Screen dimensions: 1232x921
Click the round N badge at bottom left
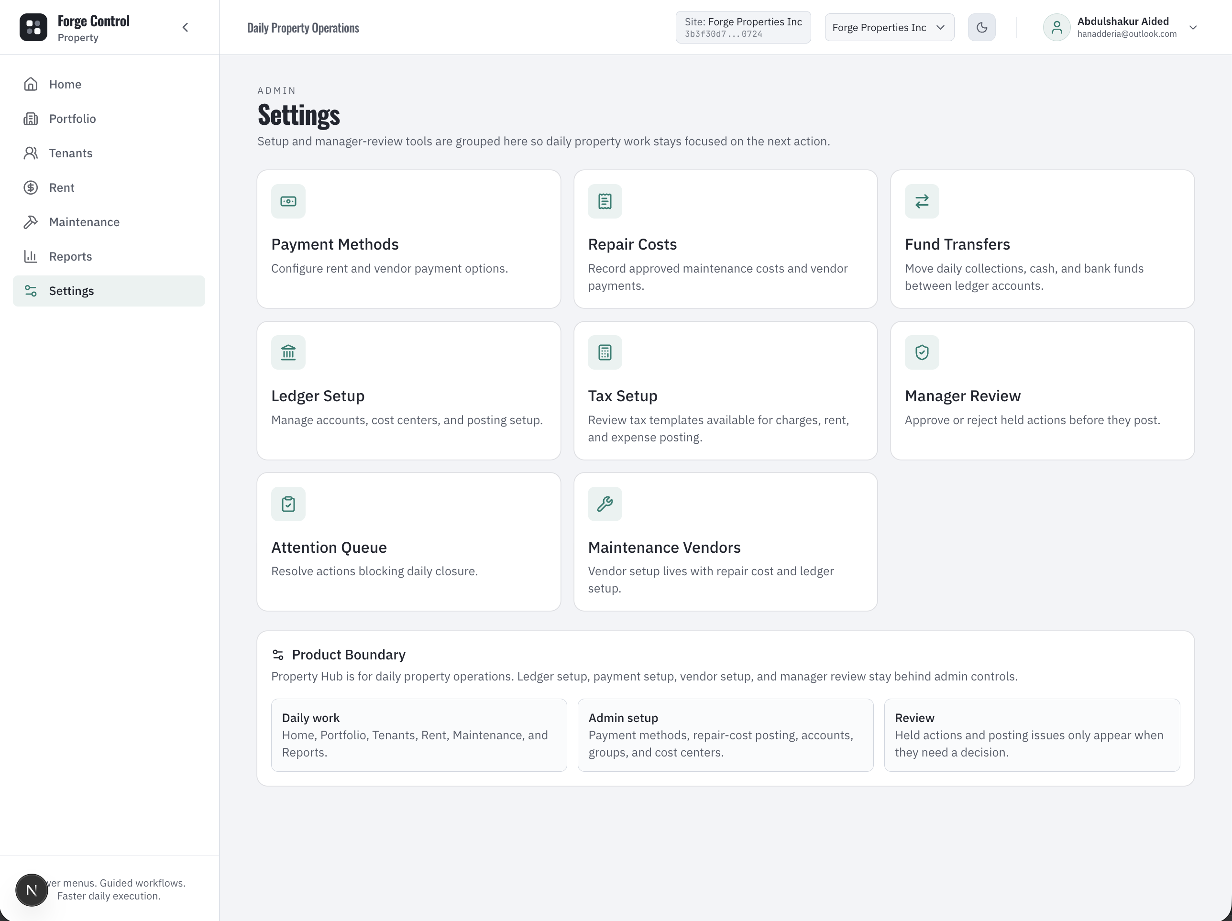pyautogui.click(x=32, y=890)
